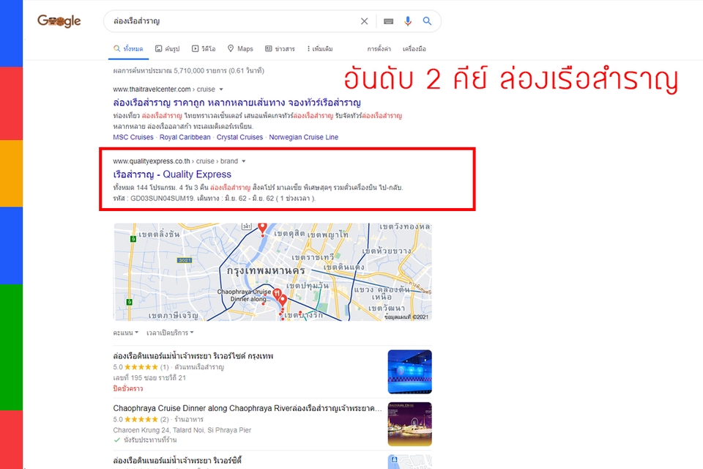Click the restaurant pin on the map
The image size is (703, 469).
point(277,295)
